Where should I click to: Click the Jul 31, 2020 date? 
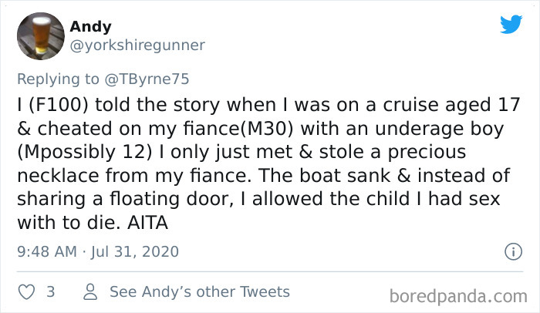point(136,251)
